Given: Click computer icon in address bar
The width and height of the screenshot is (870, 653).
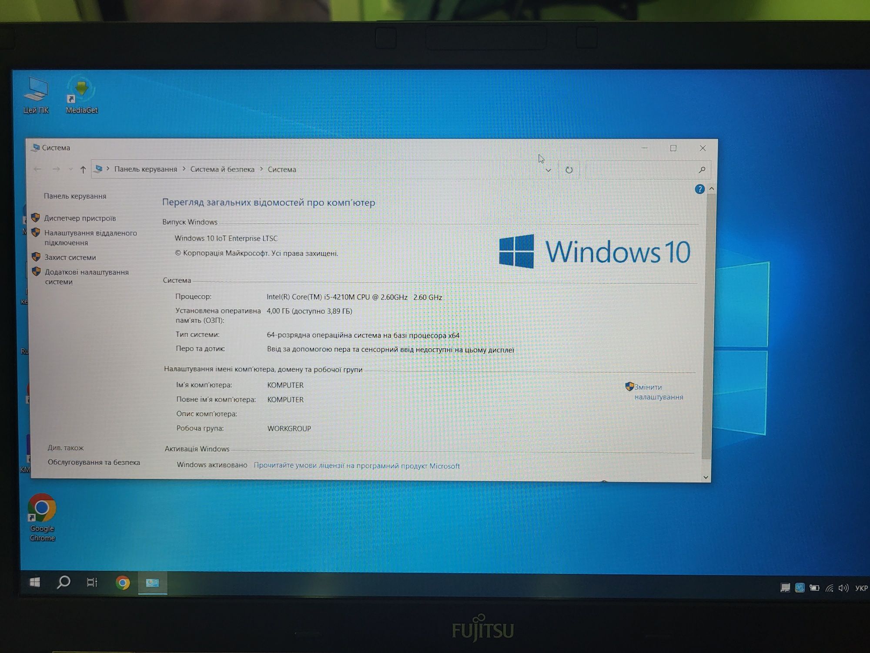Looking at the screenshot, I should point(99,169).
